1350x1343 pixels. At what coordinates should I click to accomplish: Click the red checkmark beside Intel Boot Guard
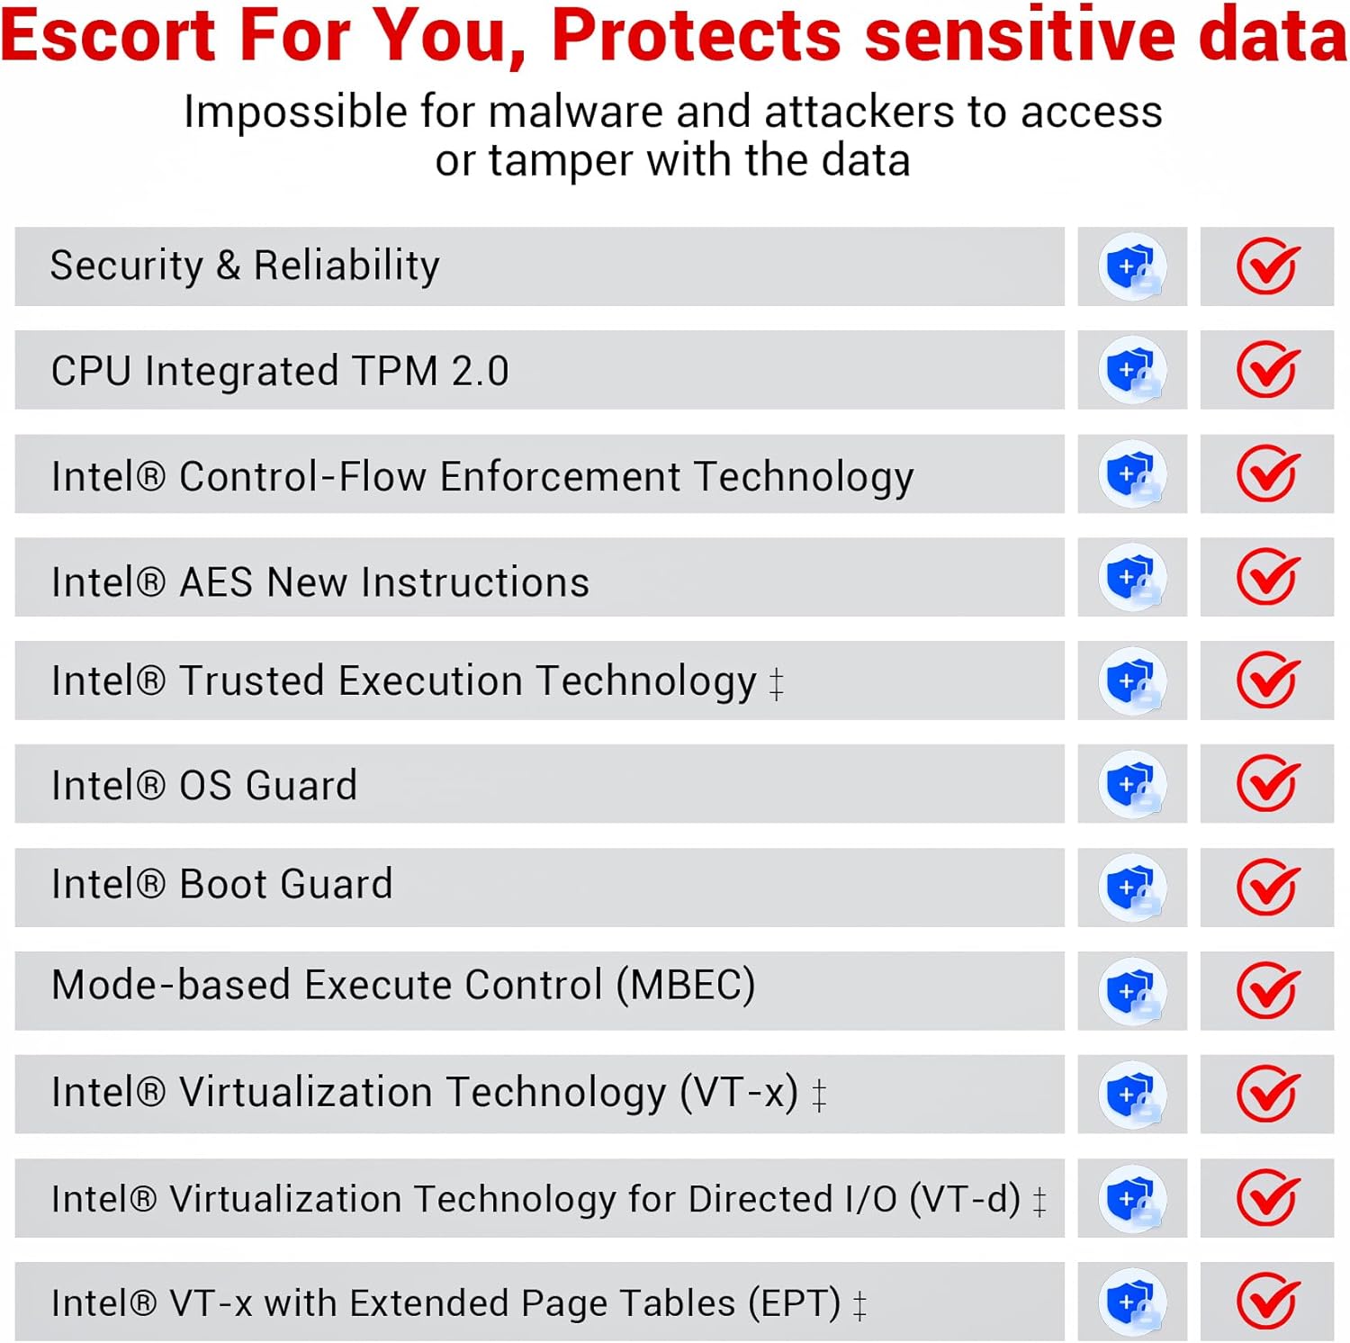coord(1266,888)
